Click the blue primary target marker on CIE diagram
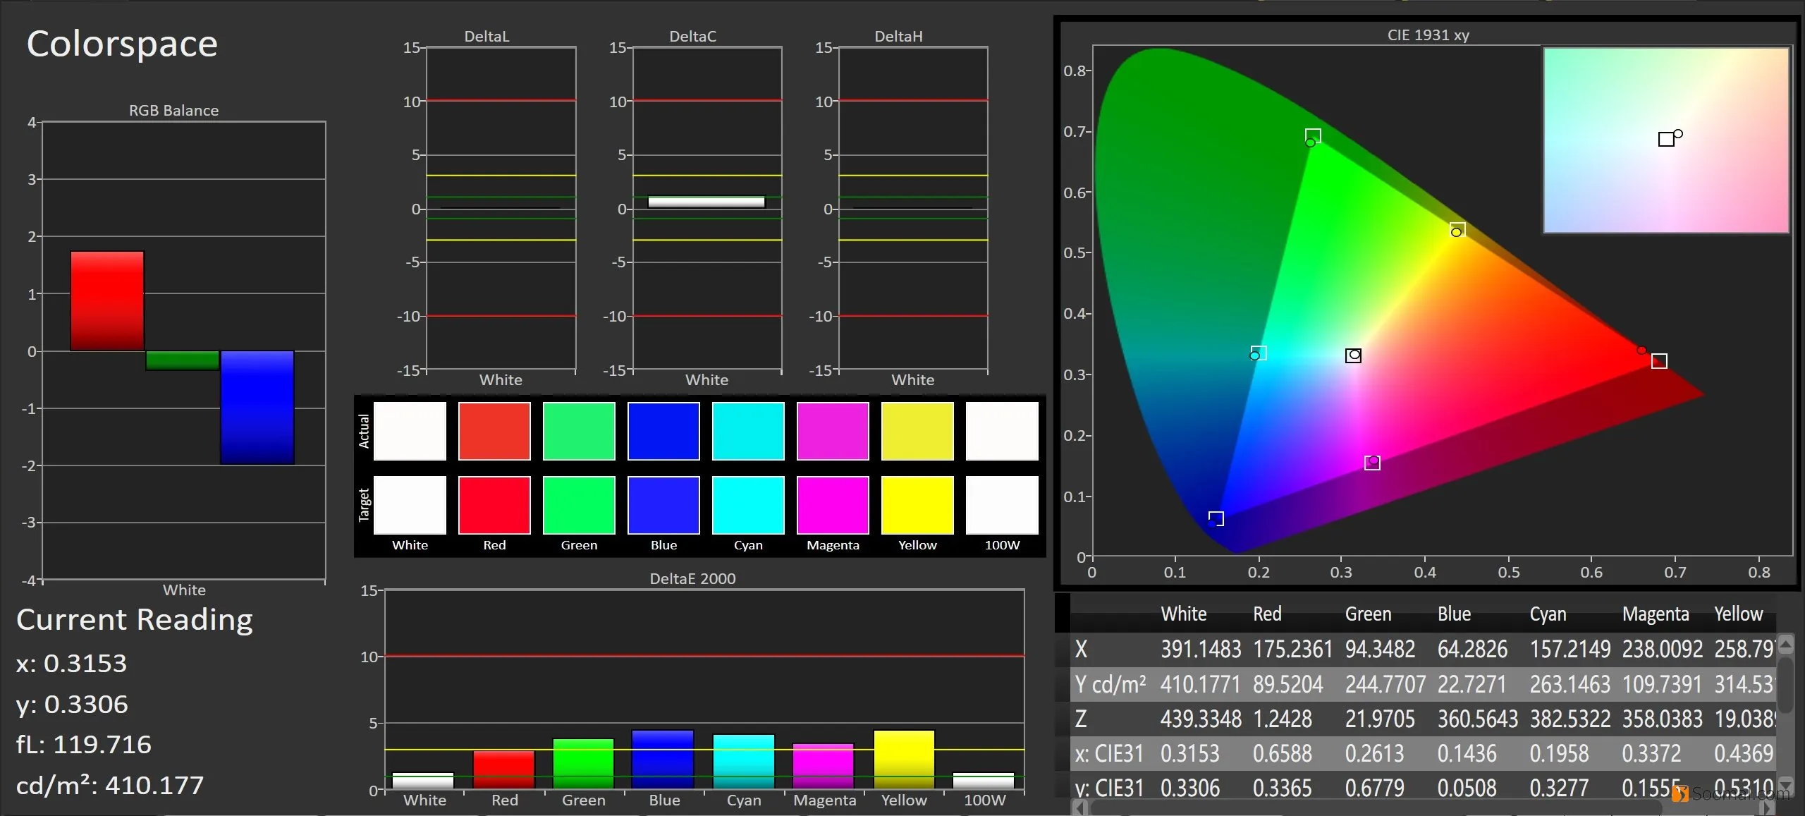 tap(1216, 519)
